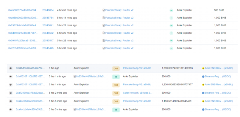The height and width of the screenshot is (117, 240).
Task: Click eye icon in 0xa4ccbbda4c680a35d6 IN row
Action: click(x=10, y=109)
